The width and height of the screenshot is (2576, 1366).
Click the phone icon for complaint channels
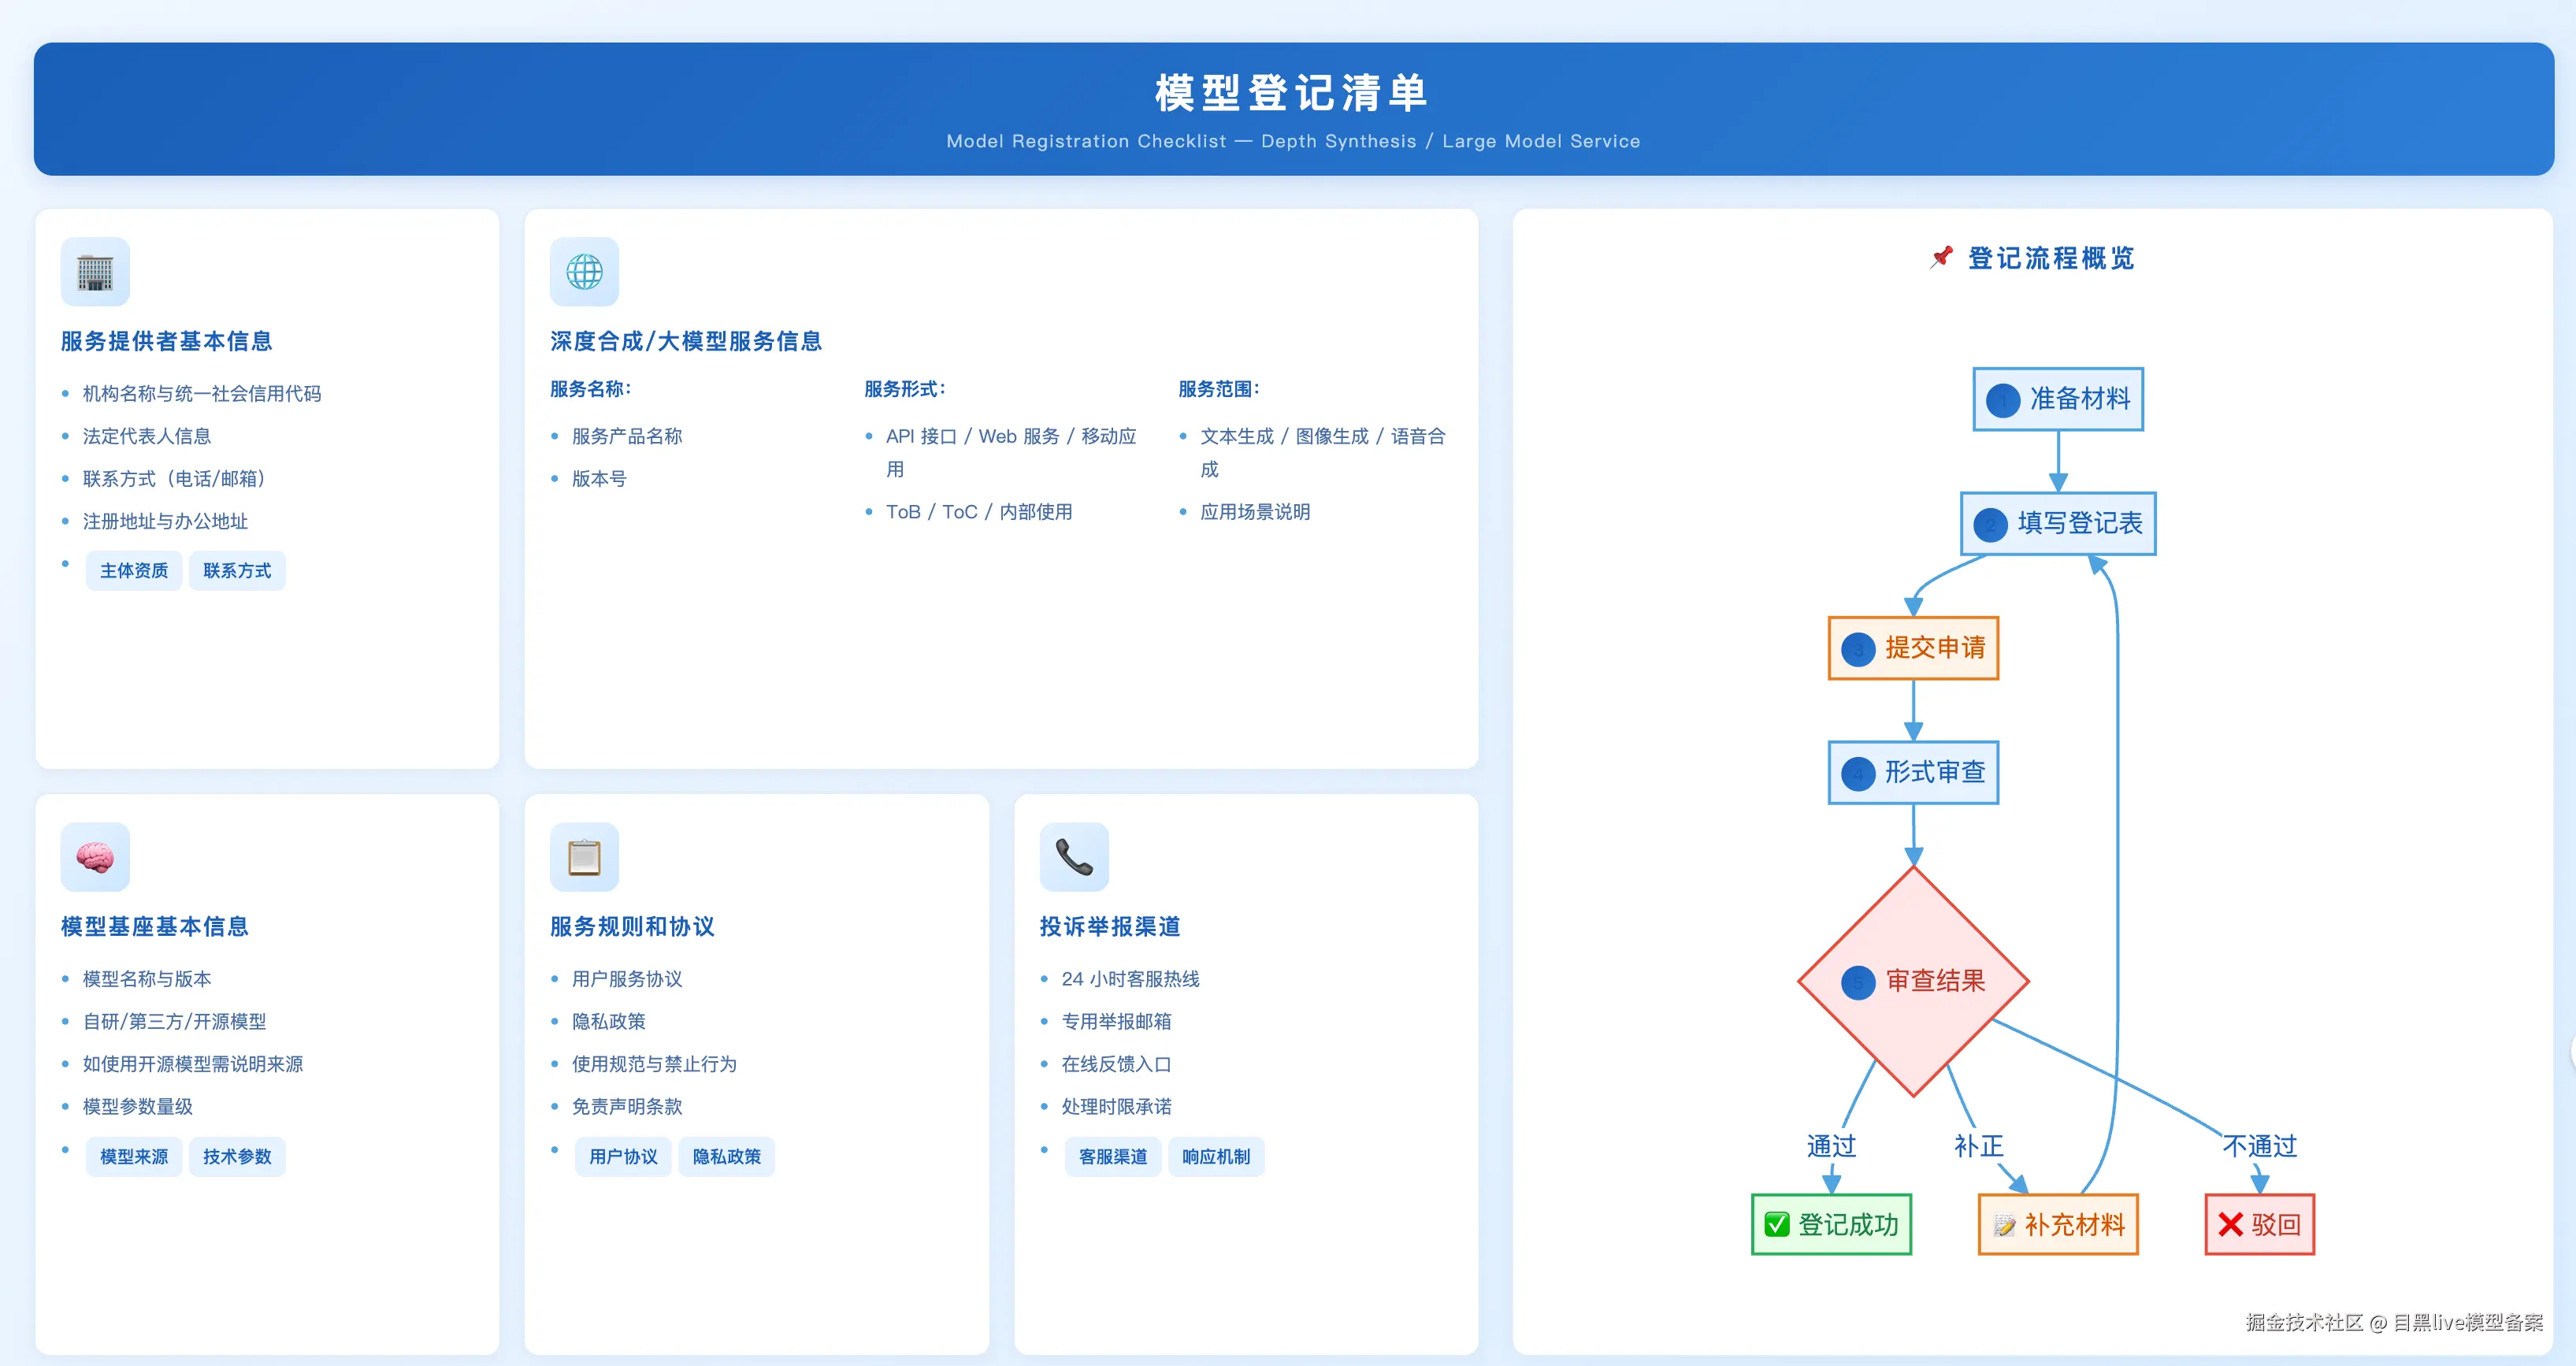coord(1074,857)
